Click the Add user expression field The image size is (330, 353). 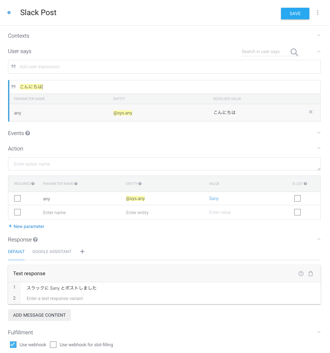[164, 67]
